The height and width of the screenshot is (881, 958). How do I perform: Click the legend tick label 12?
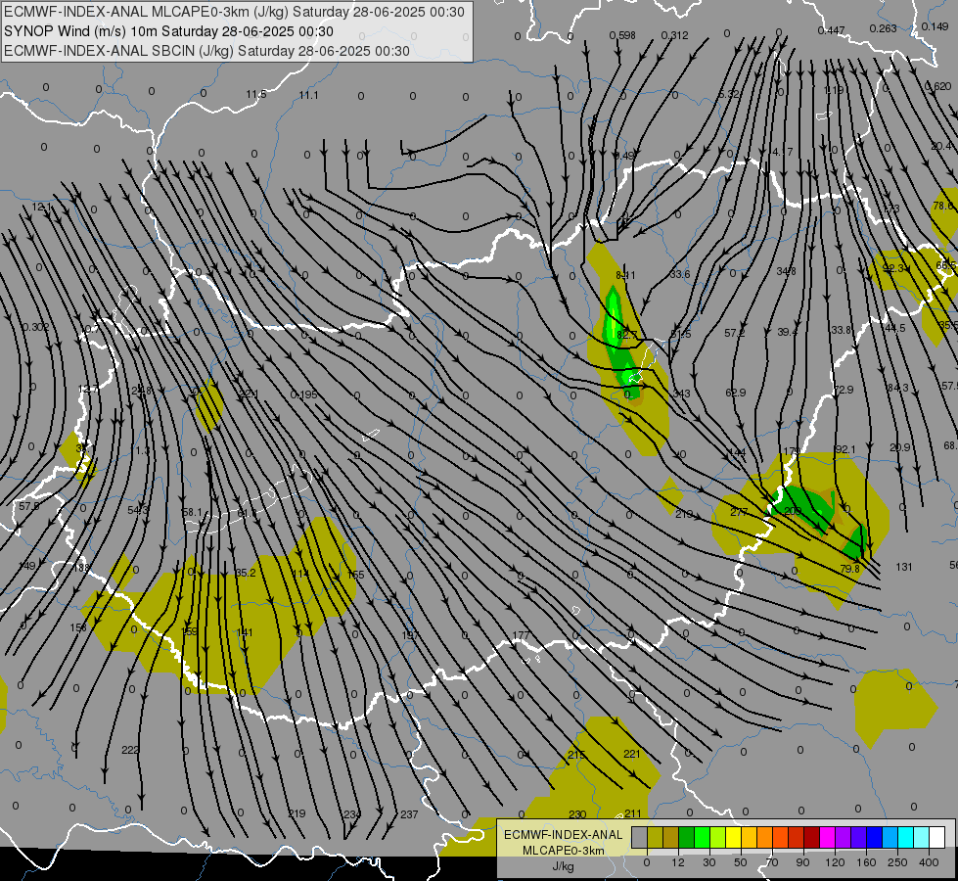point(677,862)
